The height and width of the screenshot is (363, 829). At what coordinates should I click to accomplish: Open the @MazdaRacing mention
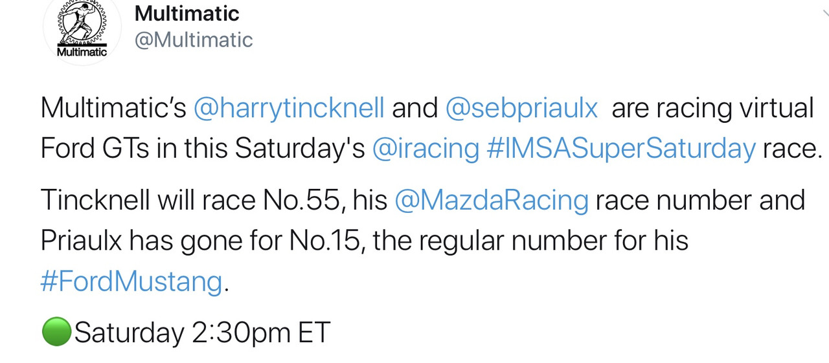click(491, 201)
